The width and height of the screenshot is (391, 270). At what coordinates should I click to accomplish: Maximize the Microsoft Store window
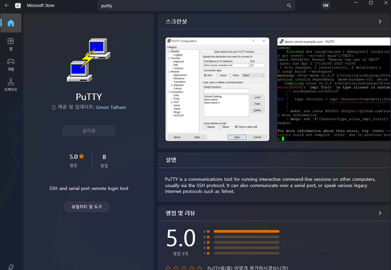[x=371, y=3]
